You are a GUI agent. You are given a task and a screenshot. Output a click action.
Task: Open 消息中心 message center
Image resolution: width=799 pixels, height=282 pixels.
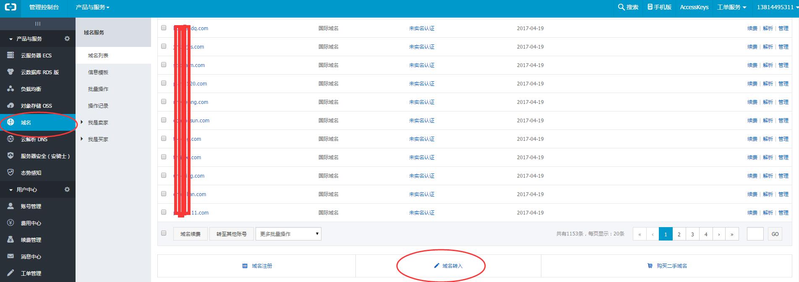pyautogui.click(x=38, y=256)
